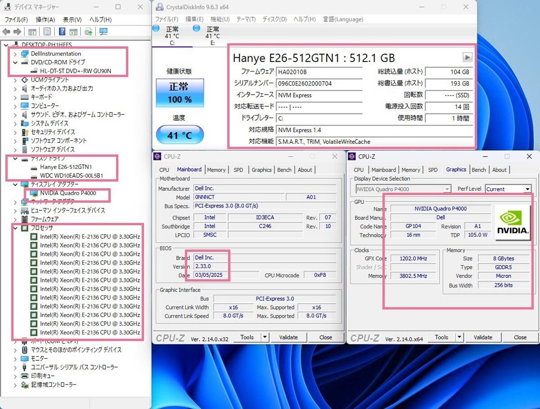
Task: Click the Southbridge C246 value
Action: tap(265, 226)
